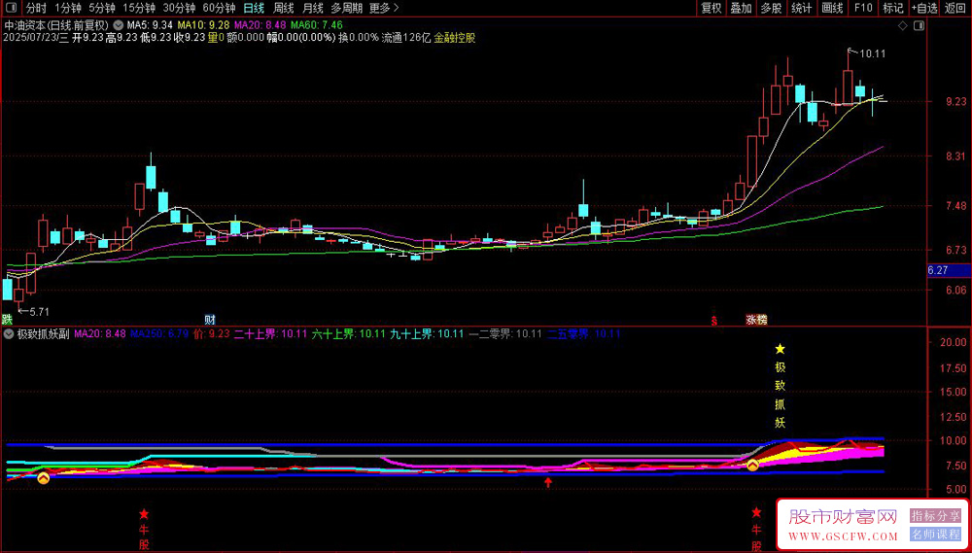Viewport: 972px width, 553px height.
Task: Click the MA10: 9.28 label
Action: point(203,26)
